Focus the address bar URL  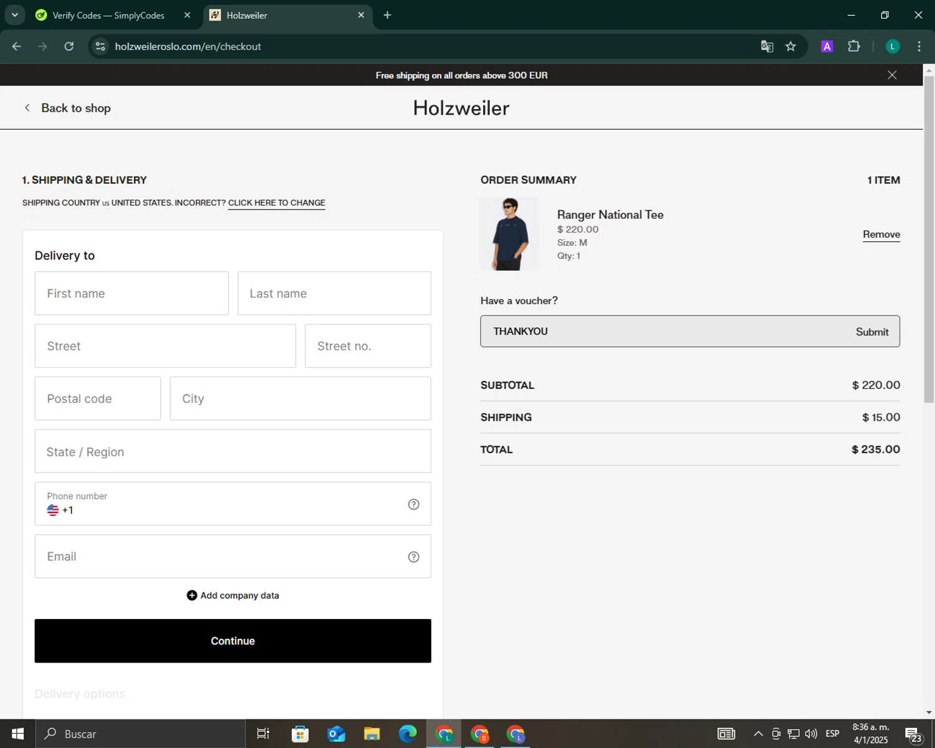pos(188,46)
